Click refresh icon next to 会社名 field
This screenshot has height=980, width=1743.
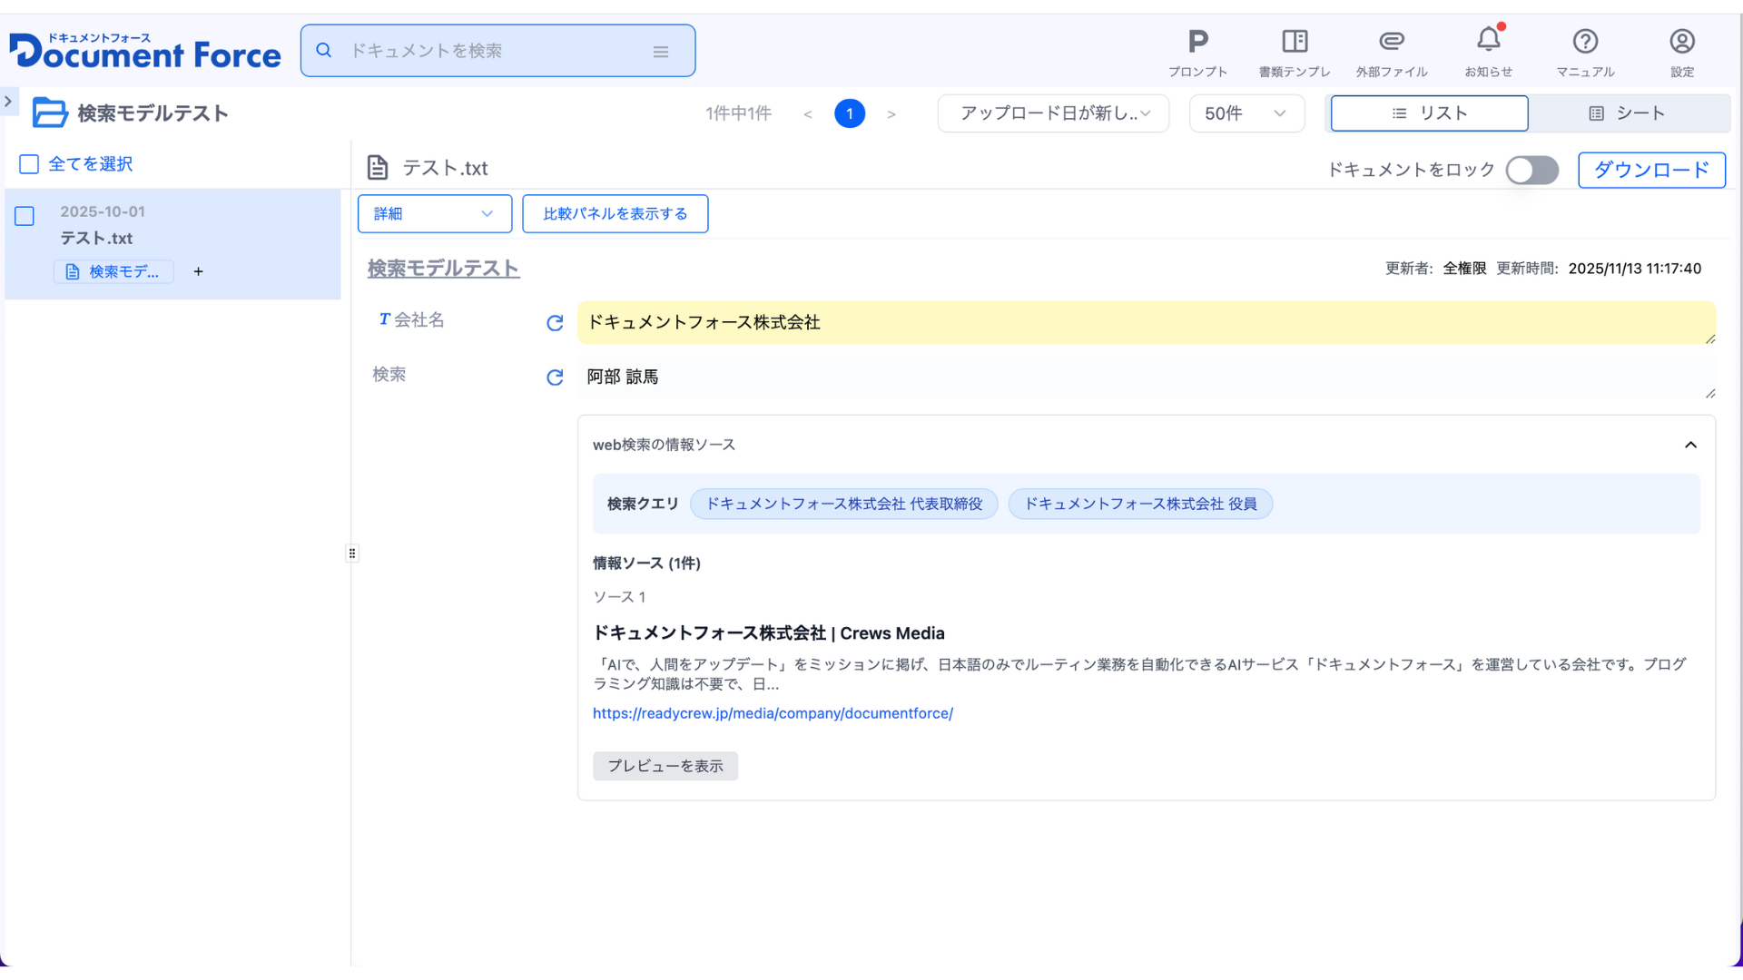[555, 323]
